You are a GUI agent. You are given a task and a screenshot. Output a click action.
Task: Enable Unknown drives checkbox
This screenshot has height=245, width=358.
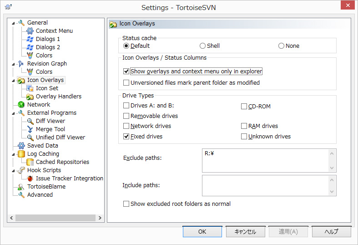click(244, 137)
